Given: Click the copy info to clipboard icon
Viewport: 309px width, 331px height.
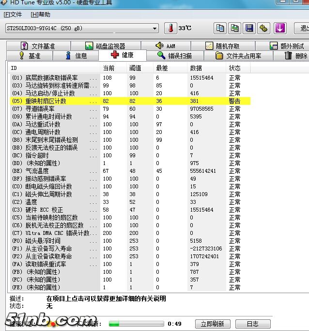Looking at the screenshot, I should coord(220,28).
